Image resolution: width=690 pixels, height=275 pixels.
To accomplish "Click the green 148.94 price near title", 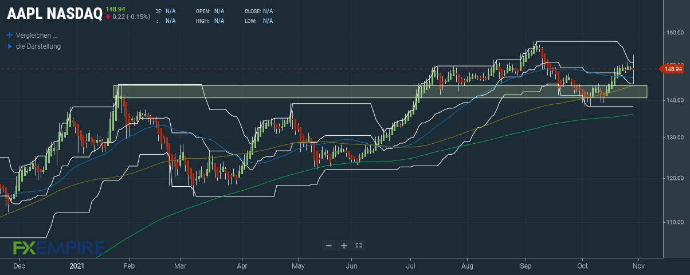I will [x=115, y=9].
